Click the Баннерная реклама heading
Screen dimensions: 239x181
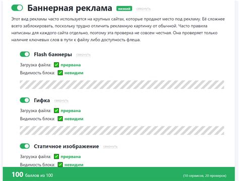(70, 8)
